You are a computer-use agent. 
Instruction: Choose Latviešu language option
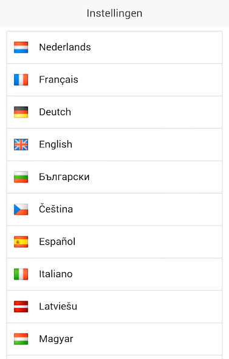114,307
